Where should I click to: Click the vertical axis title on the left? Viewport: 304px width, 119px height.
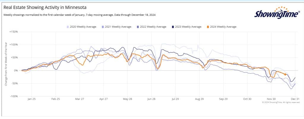tap(6, 64)
